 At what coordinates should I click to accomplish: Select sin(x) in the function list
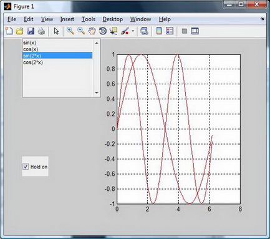[x=57, y=42]
